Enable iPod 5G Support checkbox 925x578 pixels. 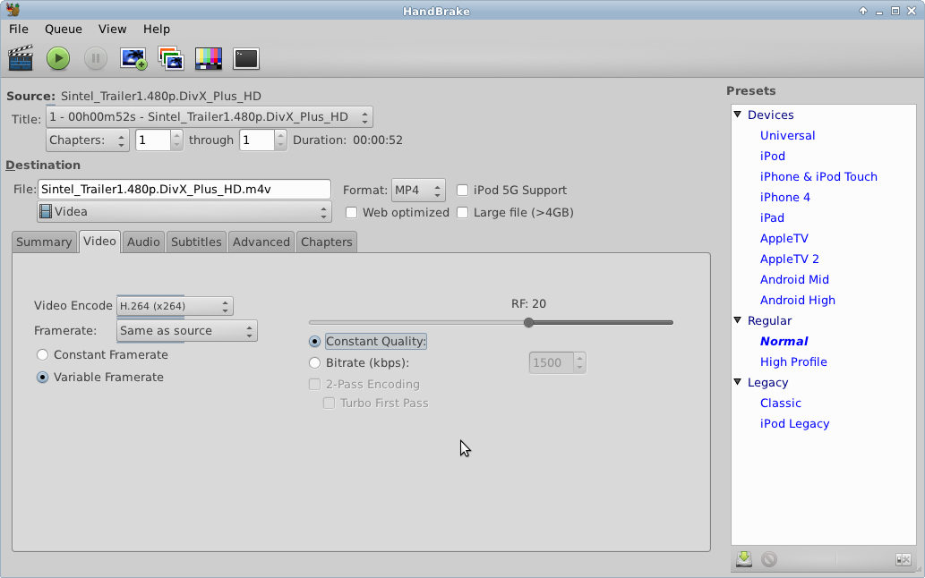462,191
